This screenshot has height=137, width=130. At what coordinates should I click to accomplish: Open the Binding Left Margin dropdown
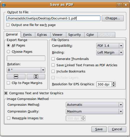coord(110,52)
